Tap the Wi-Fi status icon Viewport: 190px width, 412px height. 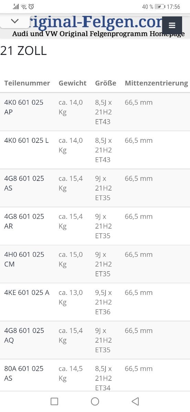(24, 7)
